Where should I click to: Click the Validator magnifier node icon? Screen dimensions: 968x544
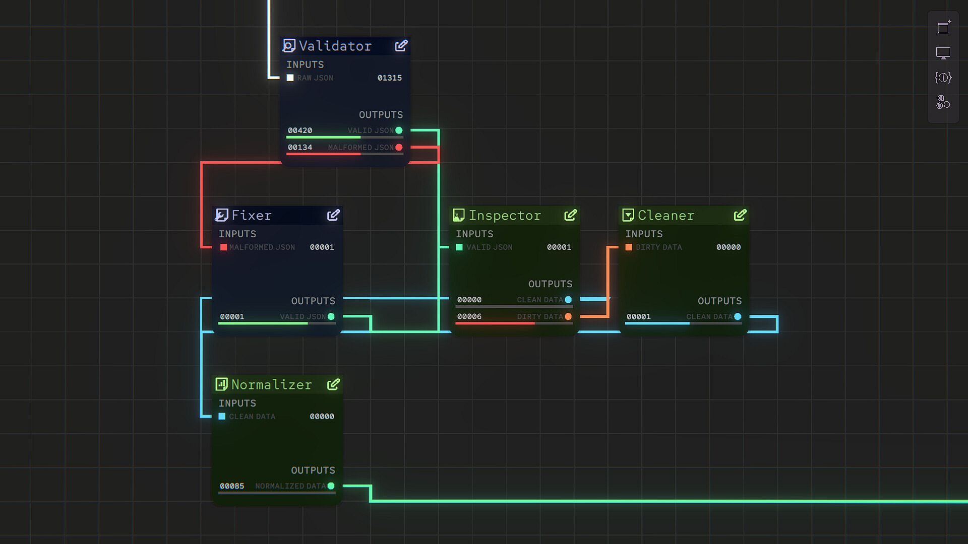(289, 46)
